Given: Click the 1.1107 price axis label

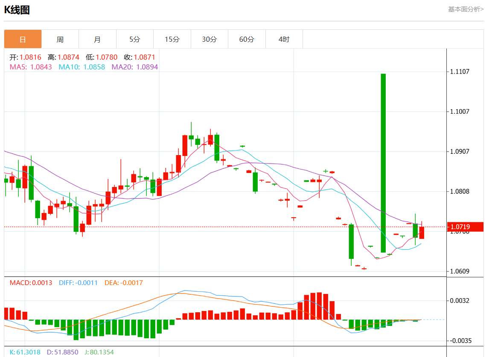Looking at the screenshot, I should pos(460,72).
